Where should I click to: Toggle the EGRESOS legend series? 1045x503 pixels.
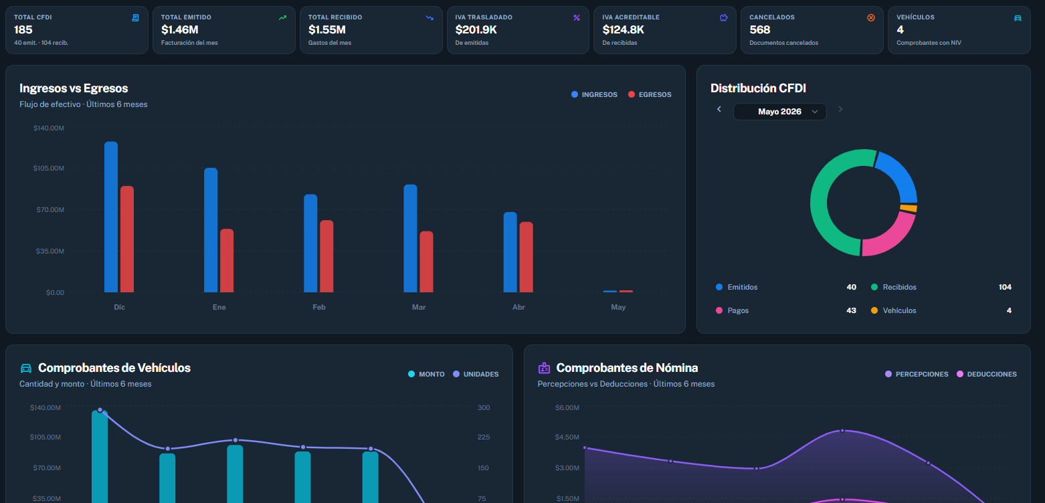coord(650,95)
